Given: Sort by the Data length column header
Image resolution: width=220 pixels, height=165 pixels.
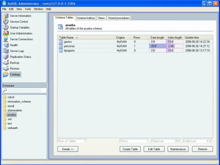Looking at the screenshot, I should (157, 37).
